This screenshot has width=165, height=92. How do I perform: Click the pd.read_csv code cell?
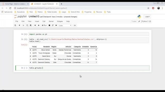(x=89, y=40)
